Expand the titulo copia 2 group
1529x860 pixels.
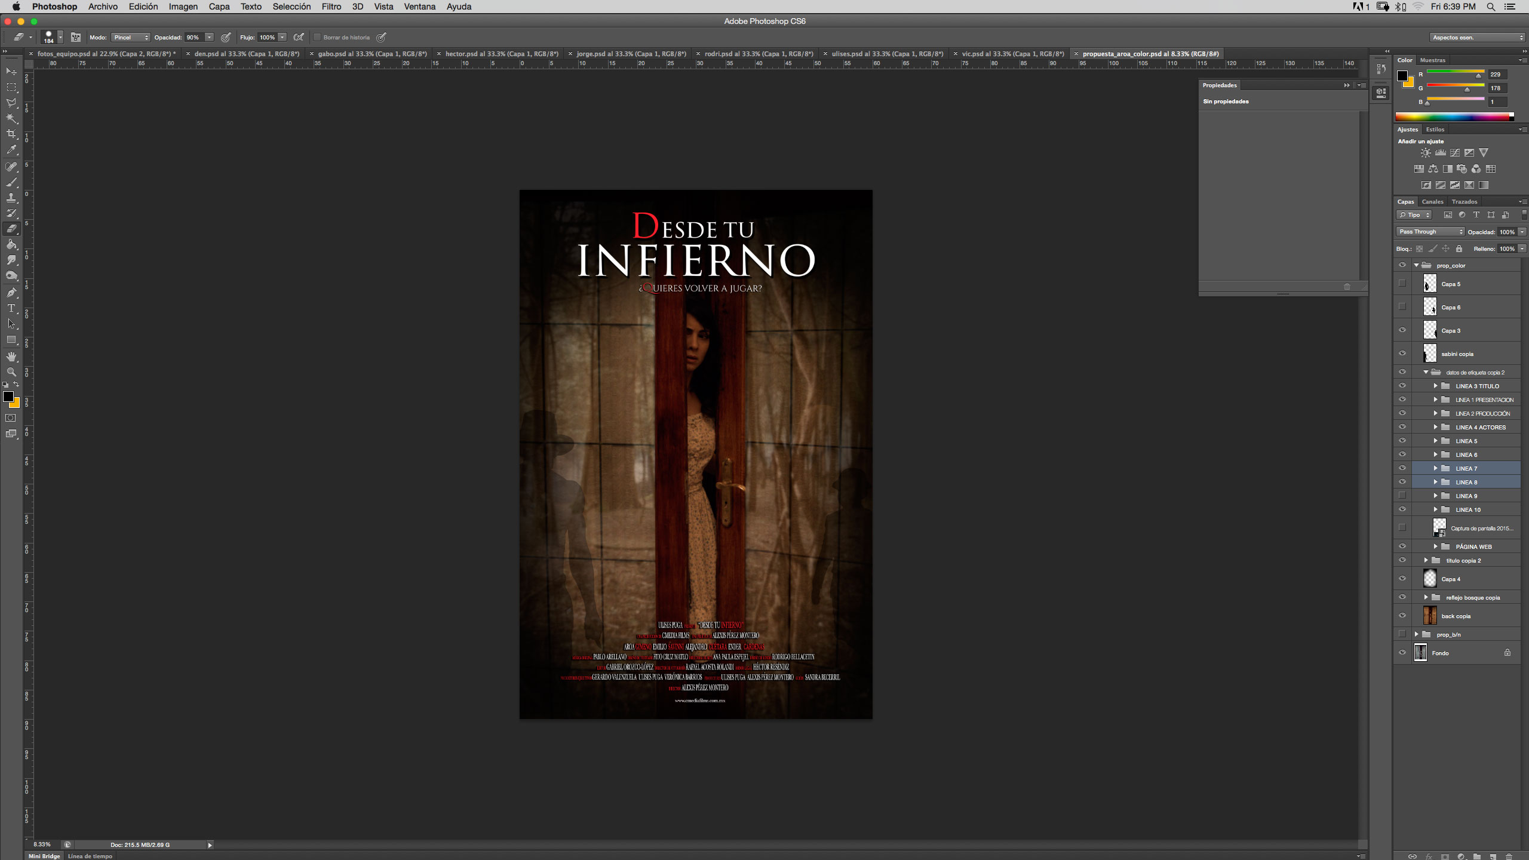point(1426,561)
